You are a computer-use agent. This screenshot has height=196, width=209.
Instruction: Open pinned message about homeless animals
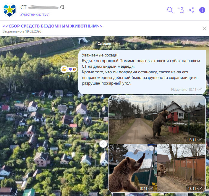pyautogui.click(x=53, y=26)
